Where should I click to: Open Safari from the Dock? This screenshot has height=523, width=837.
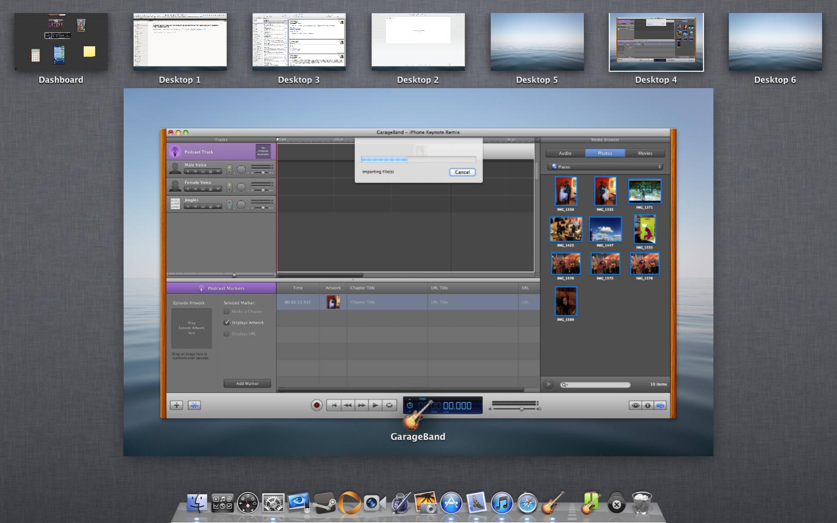[x=527, y=503]
